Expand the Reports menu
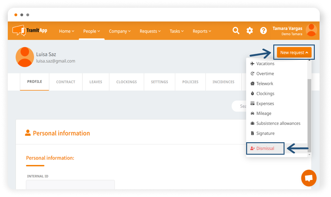Image resolution: width=331 pixels, height=197 pixels. (202, 31)
